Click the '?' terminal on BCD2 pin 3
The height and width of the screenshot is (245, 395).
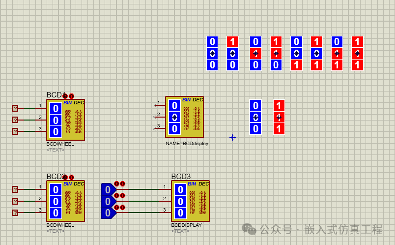(15, 213)
